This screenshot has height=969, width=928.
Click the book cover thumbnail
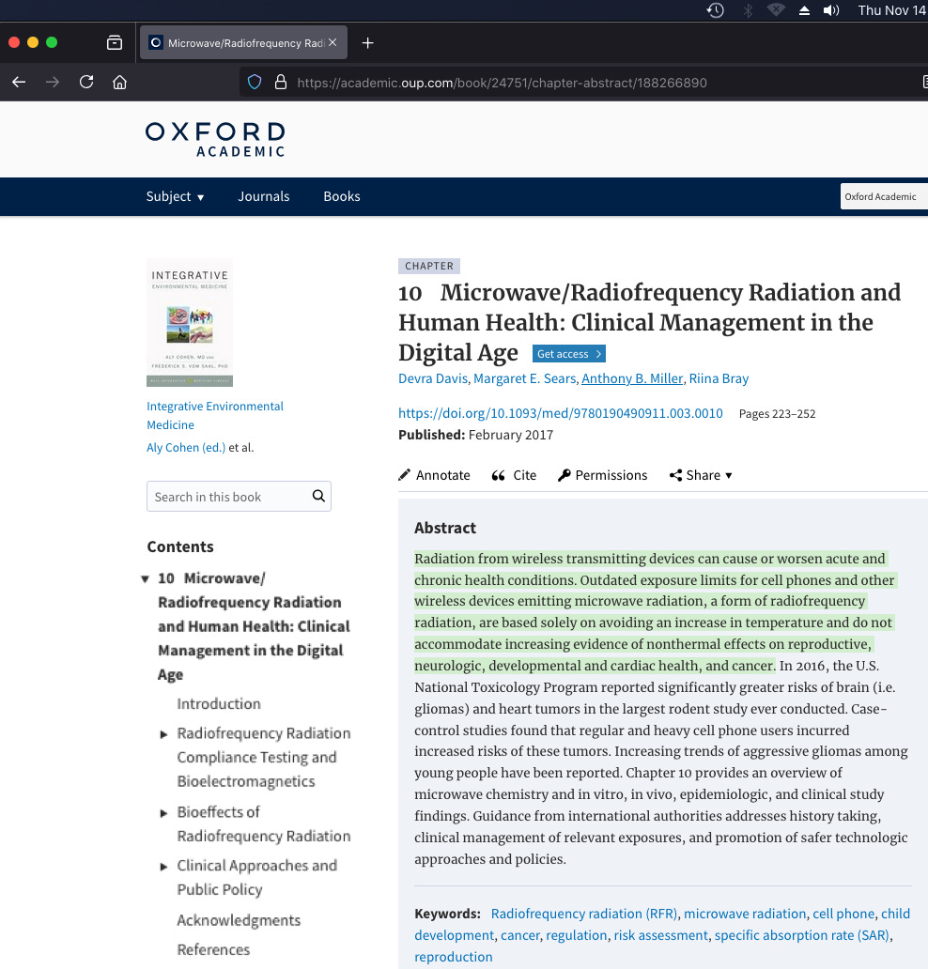tap(190, 322)
